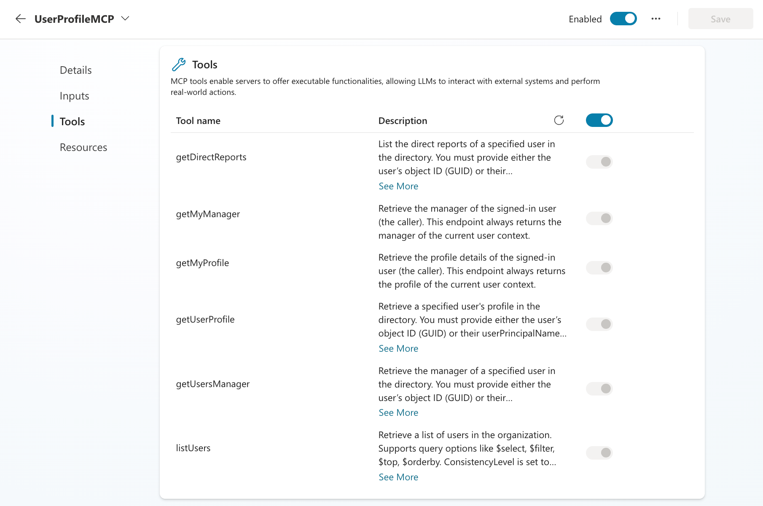Switch to the Inputs section

(74, 96)
